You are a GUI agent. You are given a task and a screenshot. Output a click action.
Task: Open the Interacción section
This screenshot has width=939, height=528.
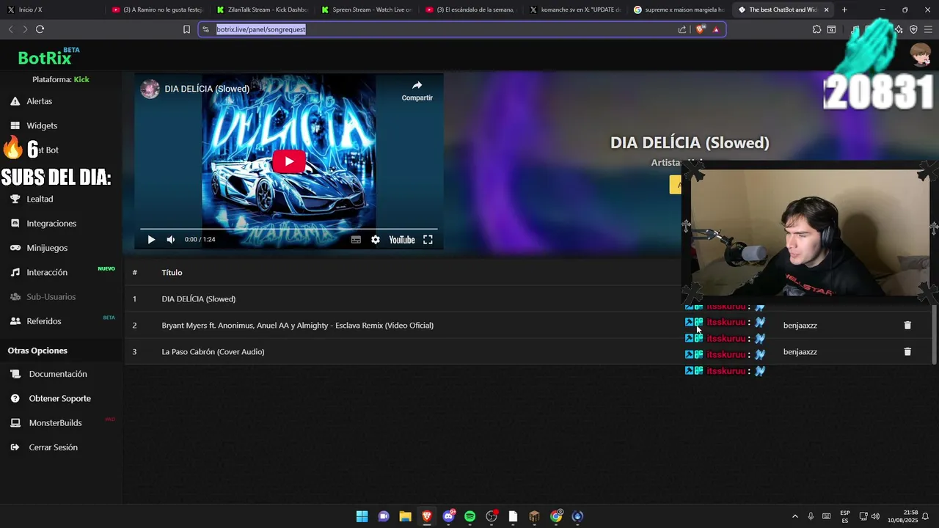point(47,272)
